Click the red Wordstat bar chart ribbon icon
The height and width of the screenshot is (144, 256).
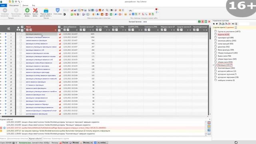coord(72,10)
